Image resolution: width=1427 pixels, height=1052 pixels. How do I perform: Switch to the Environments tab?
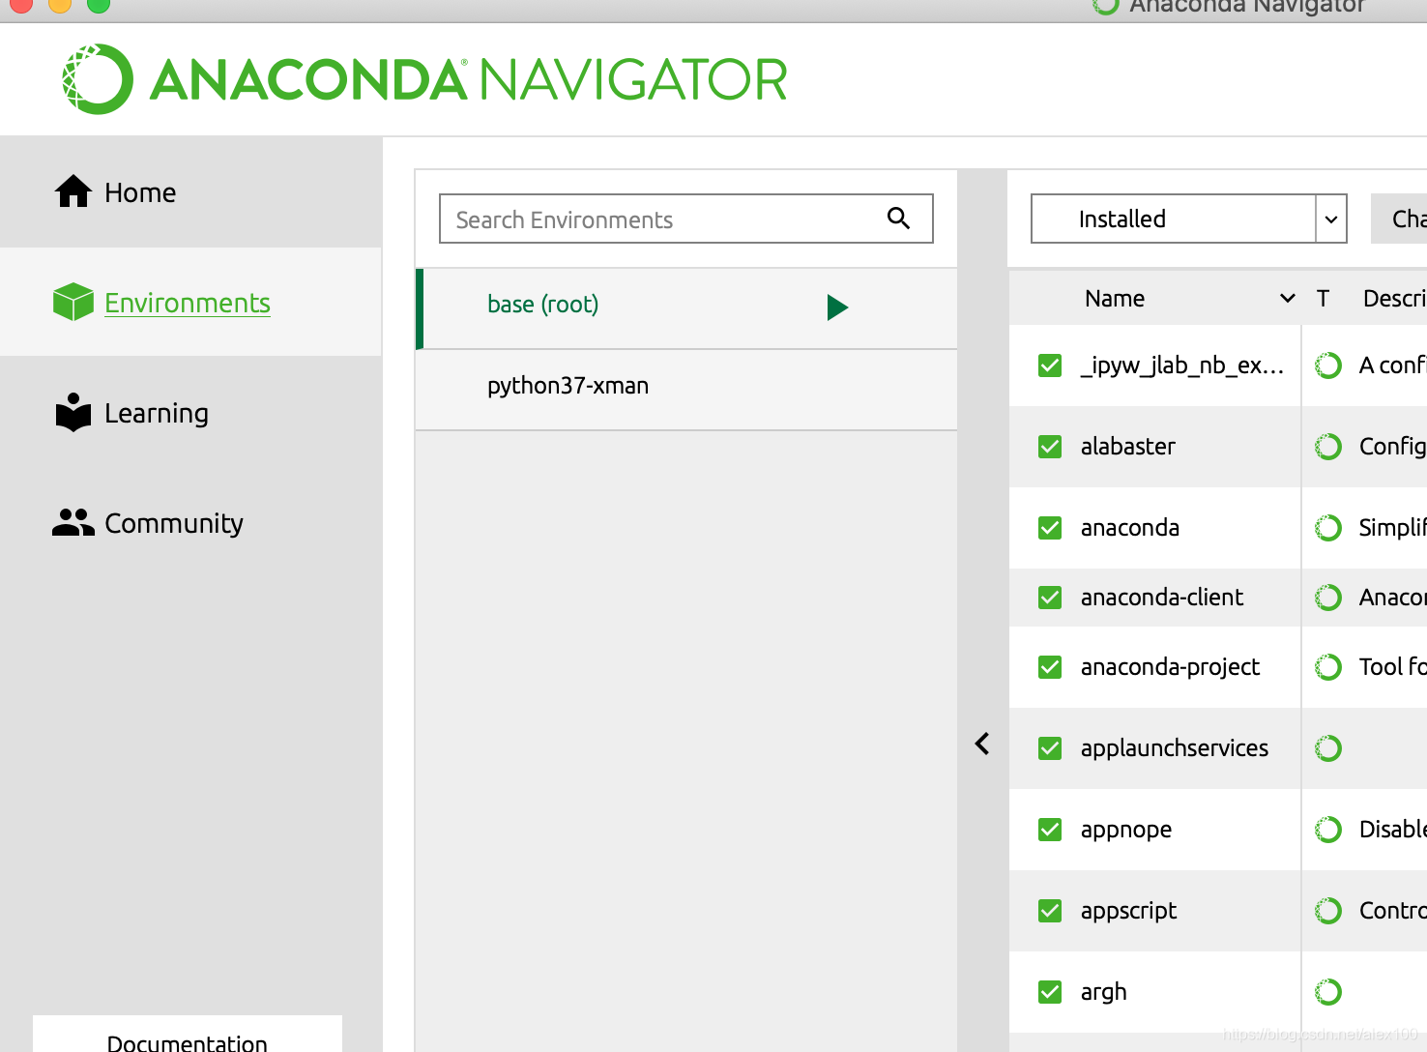(190, 303)
